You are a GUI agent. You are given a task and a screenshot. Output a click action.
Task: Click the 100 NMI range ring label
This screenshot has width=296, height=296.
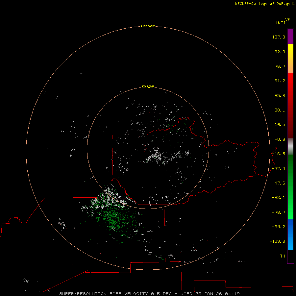pos(148,26)
